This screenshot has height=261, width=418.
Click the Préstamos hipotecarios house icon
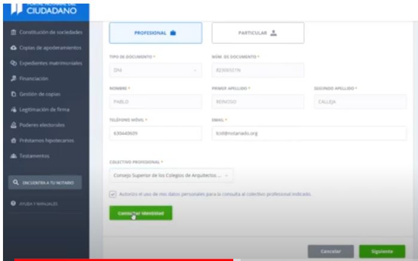coord(13,141)
